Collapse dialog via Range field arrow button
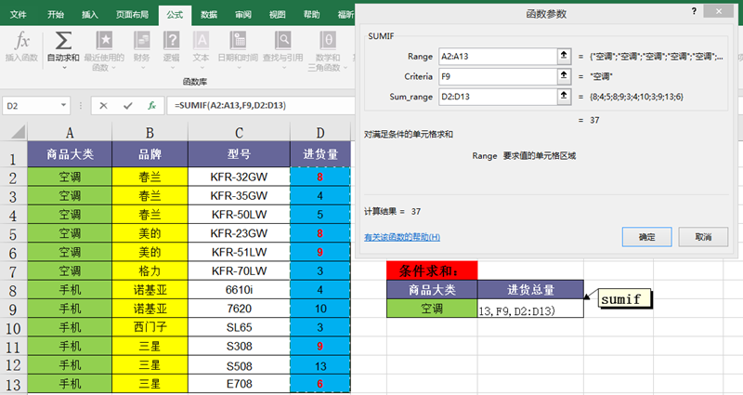This screenshot has width=743, height=395. pyautogui.click(x=564, y=56)
